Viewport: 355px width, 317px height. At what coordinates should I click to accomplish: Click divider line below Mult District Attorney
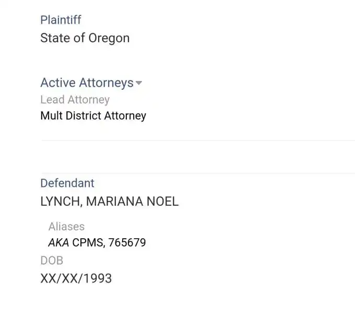point(197,140)
